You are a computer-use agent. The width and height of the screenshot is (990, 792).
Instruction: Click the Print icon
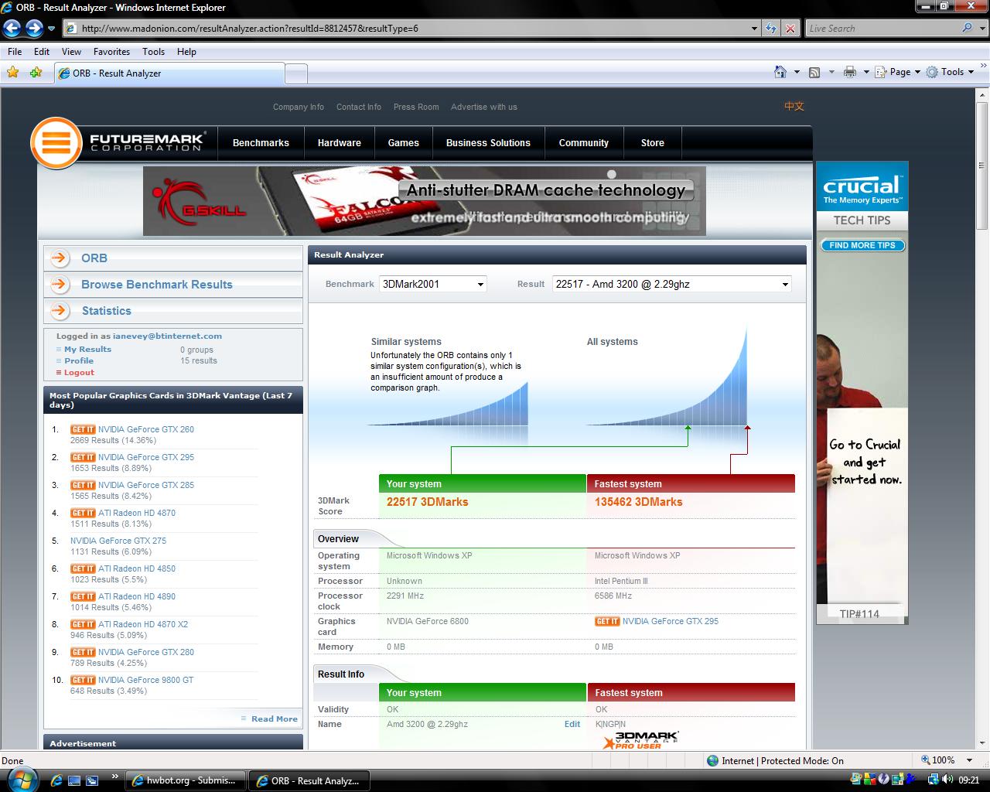click(x=850, y=72)
